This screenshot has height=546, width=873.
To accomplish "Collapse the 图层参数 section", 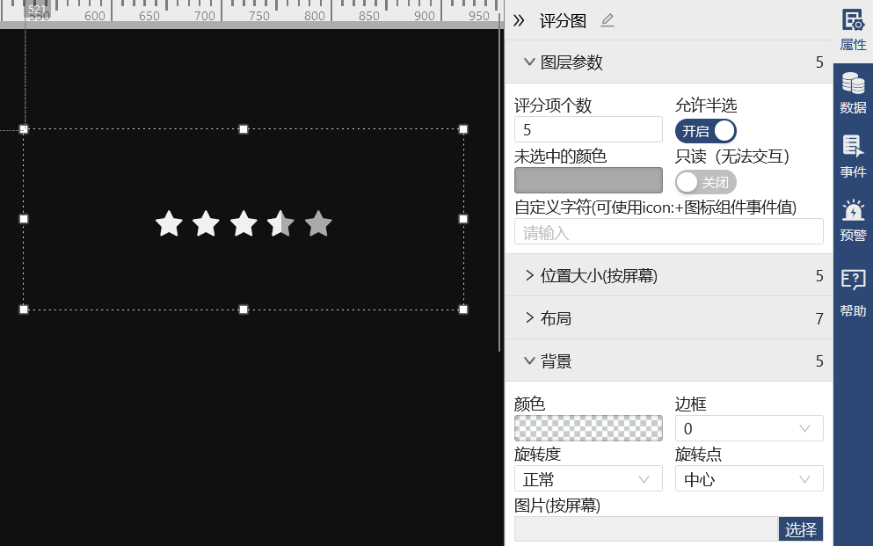I will [669, 62].
